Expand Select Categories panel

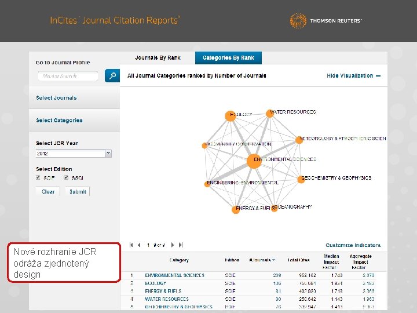[x=74, y=121]
